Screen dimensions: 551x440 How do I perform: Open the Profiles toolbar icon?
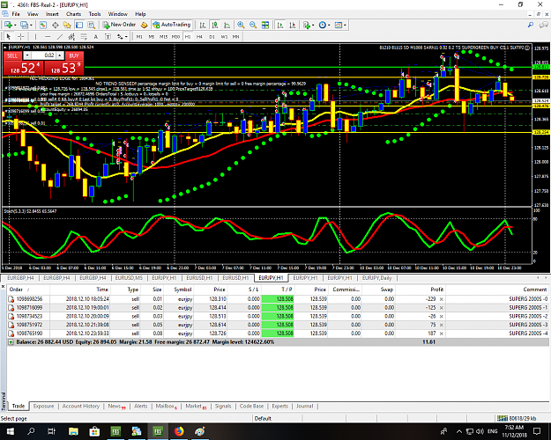click(x=24, y=25)
